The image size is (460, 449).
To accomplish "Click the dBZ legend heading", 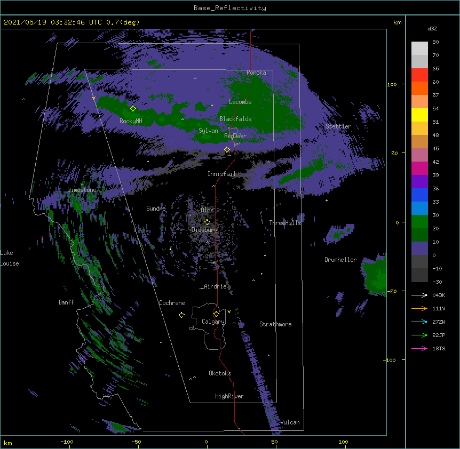I will (x=432, y=29).
